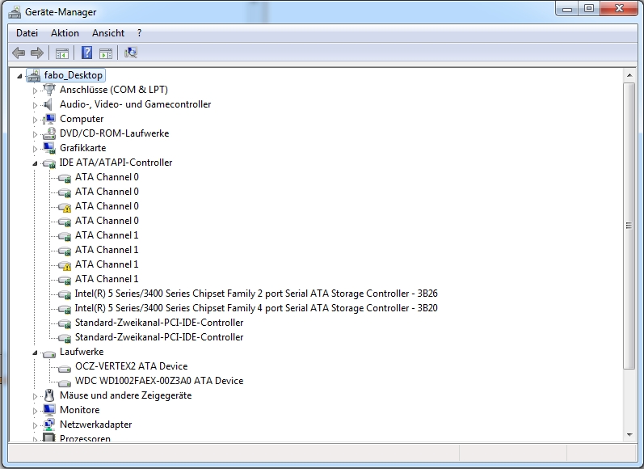Select ATA Channel 0 warning icon
644x469 pixels.
(65, 207)
